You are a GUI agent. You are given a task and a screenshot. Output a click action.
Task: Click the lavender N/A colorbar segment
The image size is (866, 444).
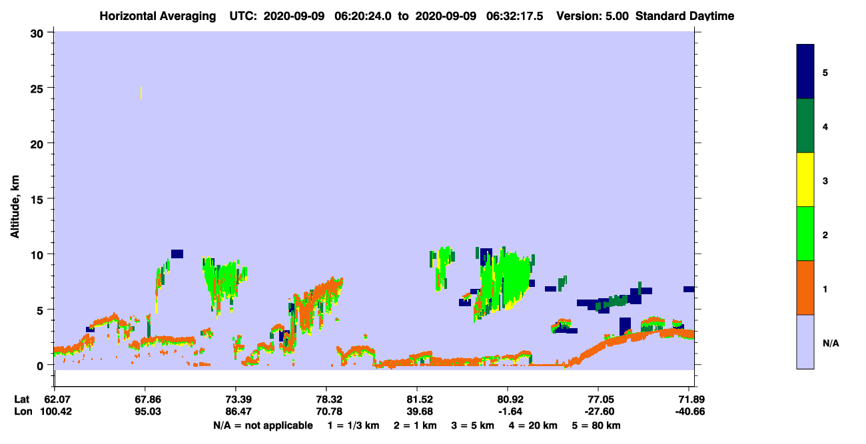[805, 341]
